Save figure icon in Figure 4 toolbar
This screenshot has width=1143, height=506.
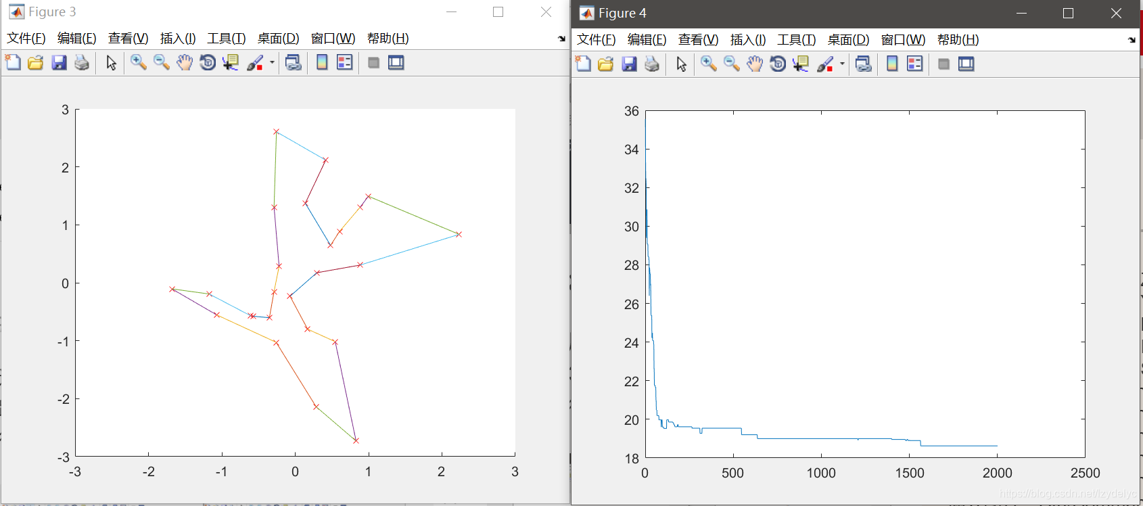coord(629,64)
